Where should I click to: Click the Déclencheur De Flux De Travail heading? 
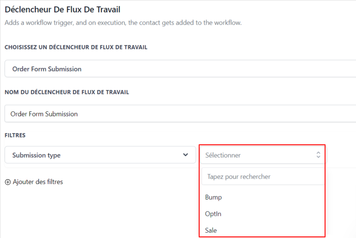(63, 10)
